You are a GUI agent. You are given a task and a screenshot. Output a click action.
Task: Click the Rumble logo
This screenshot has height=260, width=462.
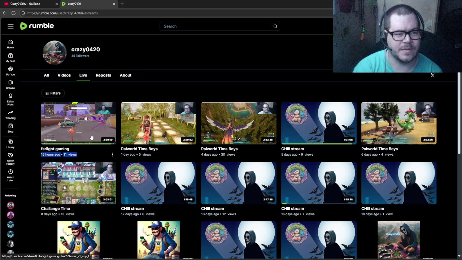click(x=37, y=26)
